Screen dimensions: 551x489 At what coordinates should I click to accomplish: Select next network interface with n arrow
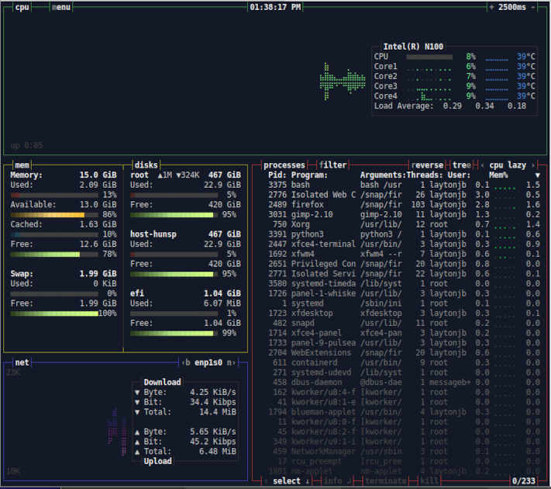[231, 362]
